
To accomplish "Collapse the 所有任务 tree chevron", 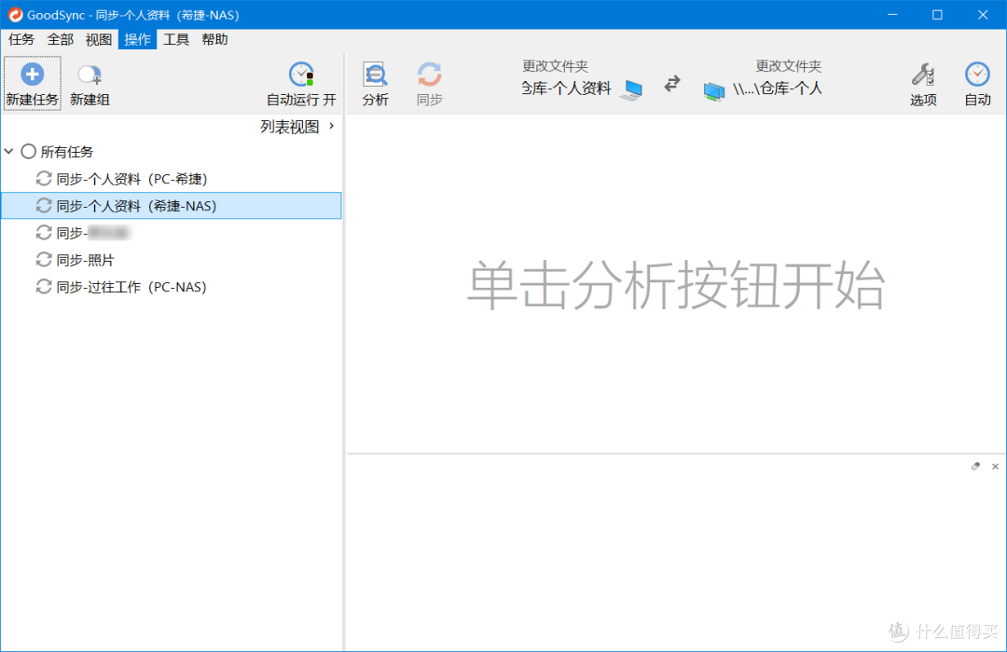I will click(9, 152).
